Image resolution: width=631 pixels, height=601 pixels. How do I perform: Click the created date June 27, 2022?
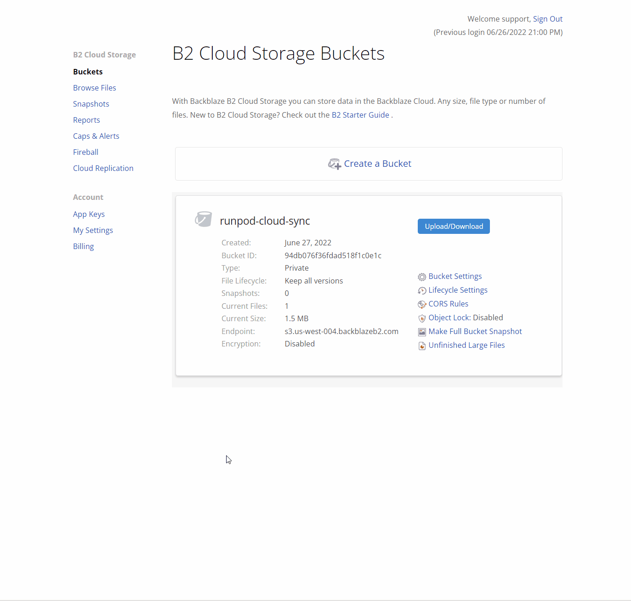[308, 243]
